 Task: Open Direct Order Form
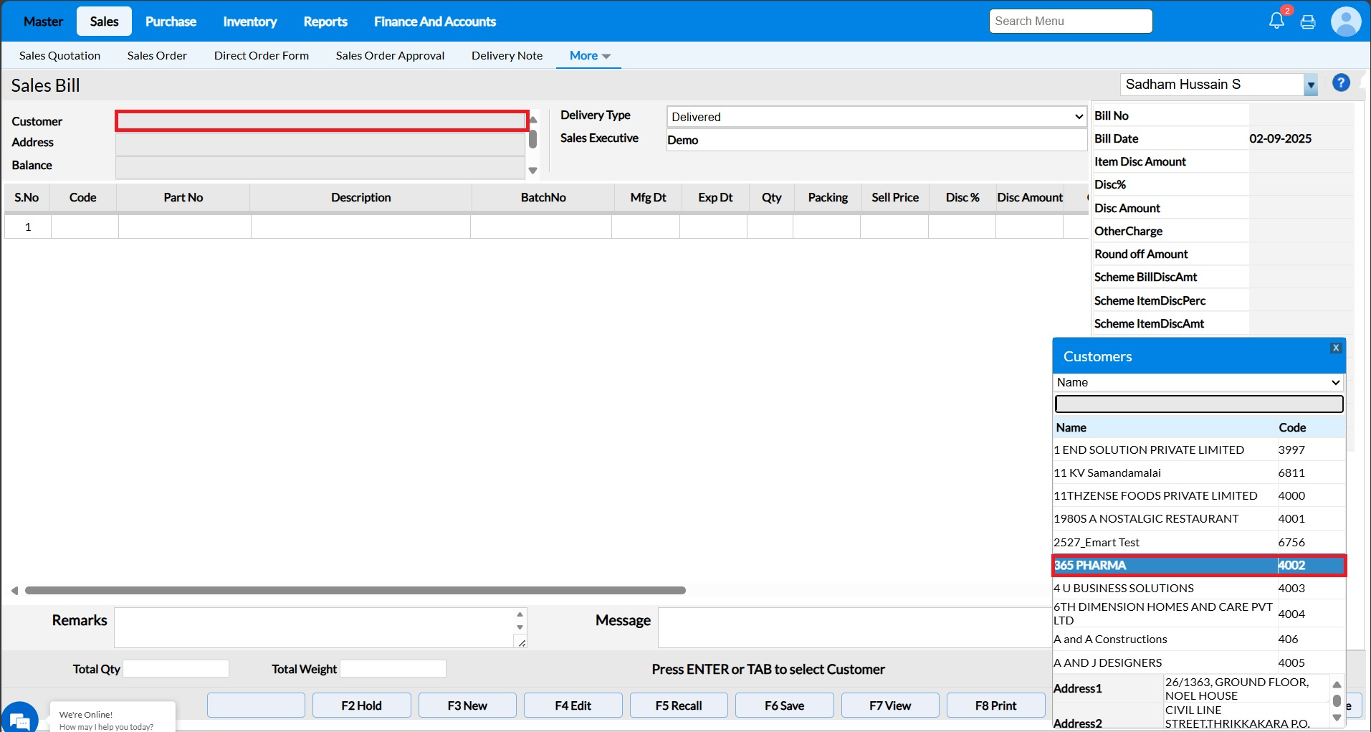click(262, 56)
